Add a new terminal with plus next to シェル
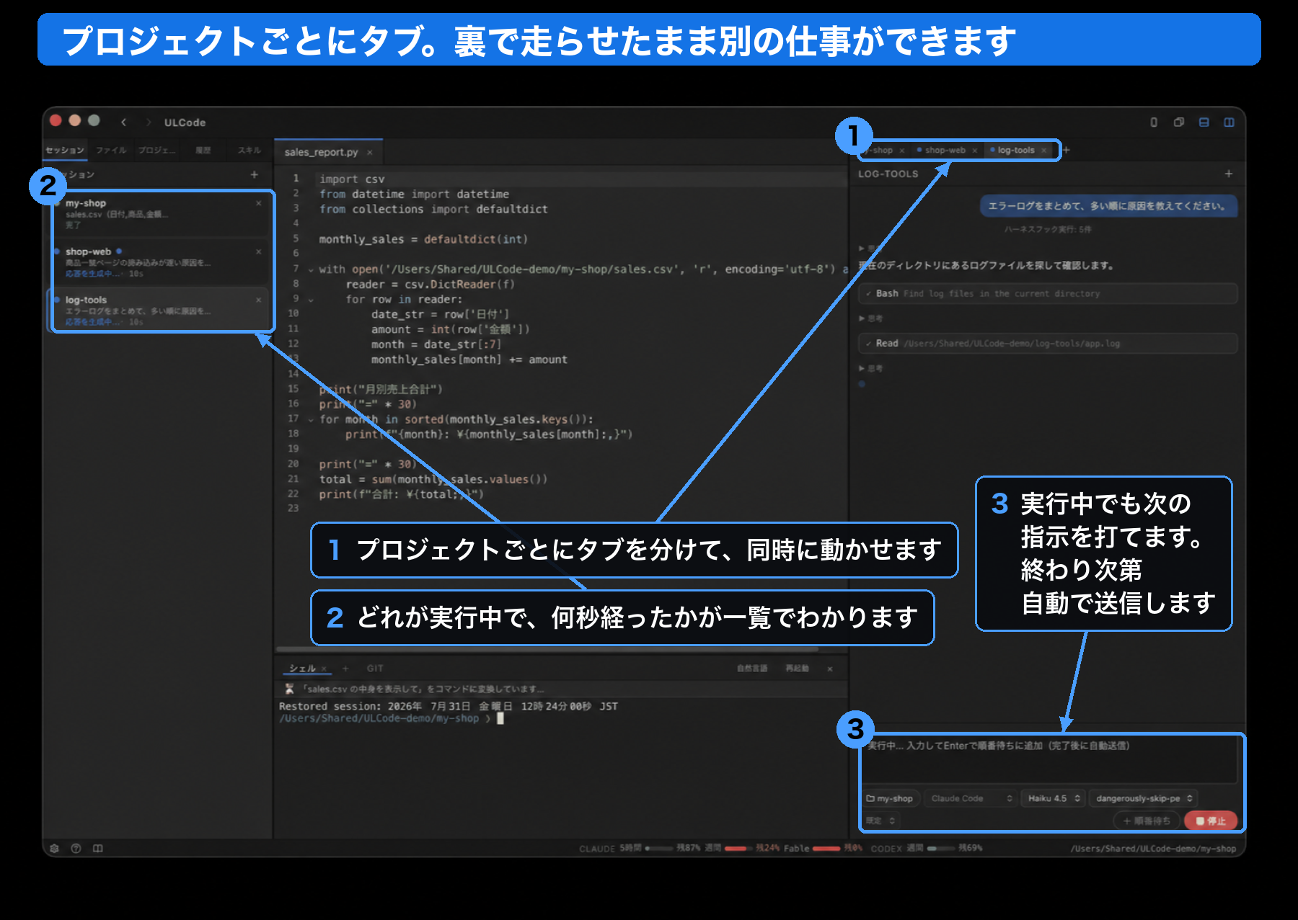This screenshot has height=920, width=1298. (345, 669)
